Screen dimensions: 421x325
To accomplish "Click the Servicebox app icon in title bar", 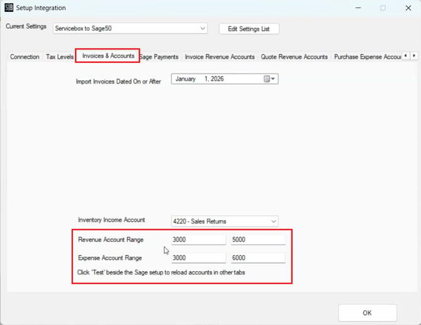I will pyautogui.click(x=9, y=8).
